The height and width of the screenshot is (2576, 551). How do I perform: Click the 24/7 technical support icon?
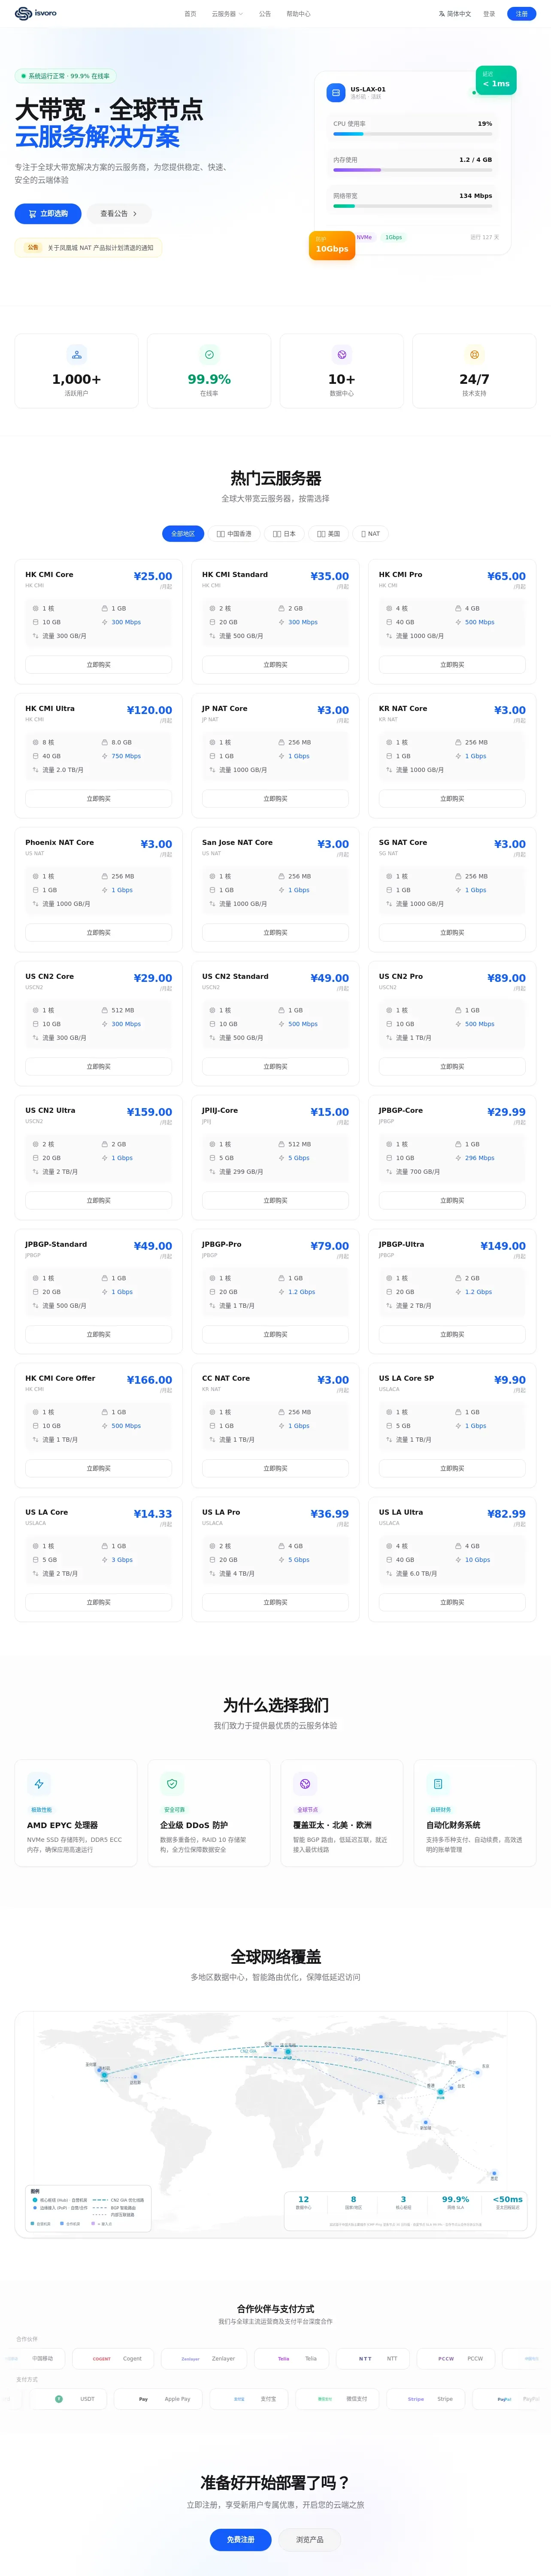coord(474,354)
